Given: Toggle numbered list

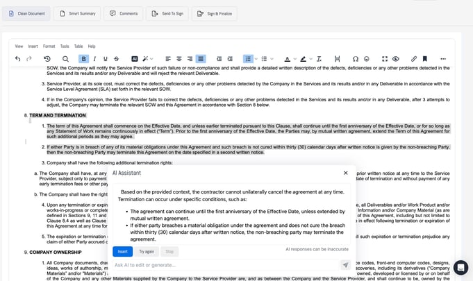Looking at the screenshot, I should 248,59.
